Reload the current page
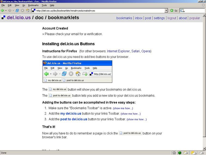The height and width of the screenshot is (155, 206). coord(17,10)
